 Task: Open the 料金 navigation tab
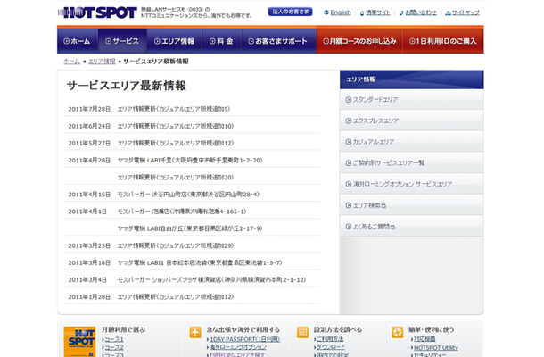(x=222, y=41)
